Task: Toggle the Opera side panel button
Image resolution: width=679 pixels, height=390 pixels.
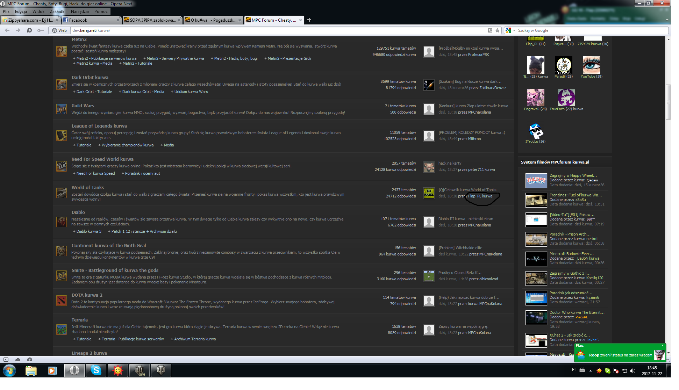Action: pos(6,360)
